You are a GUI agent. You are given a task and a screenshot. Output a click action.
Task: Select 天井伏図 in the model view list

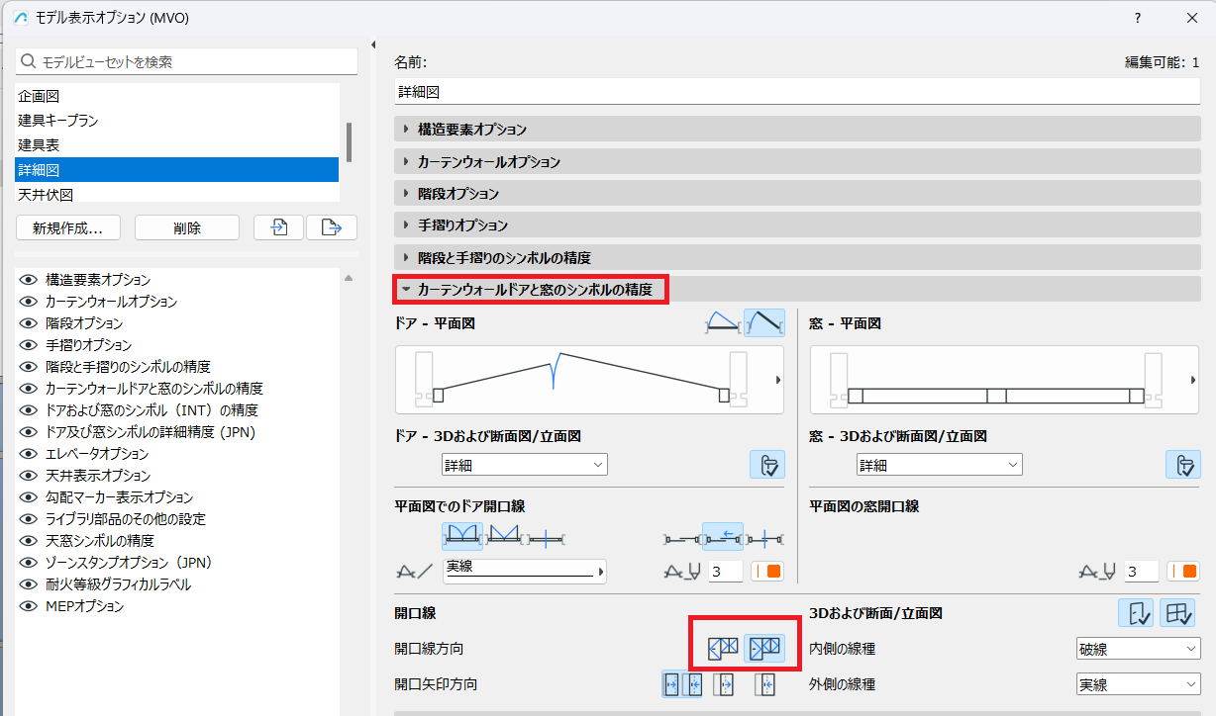[177, 194]
